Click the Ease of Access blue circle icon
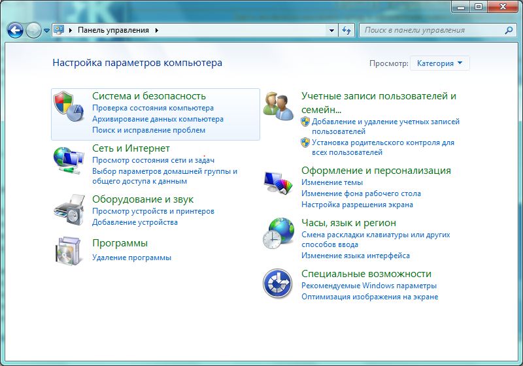Viewport: 523px width, 366px height. (x=277, y=284)
